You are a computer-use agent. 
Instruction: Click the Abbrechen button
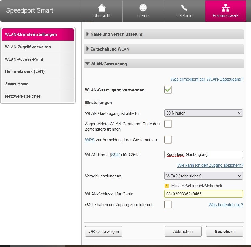(183, 231)
